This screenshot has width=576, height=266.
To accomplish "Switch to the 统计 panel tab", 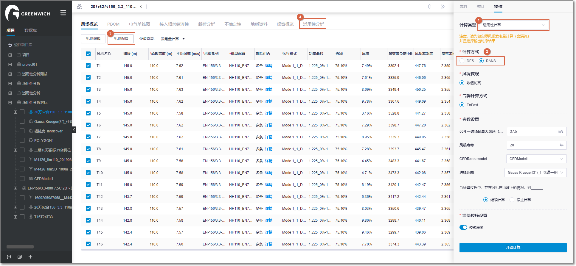I will click(x=481, y=7).
